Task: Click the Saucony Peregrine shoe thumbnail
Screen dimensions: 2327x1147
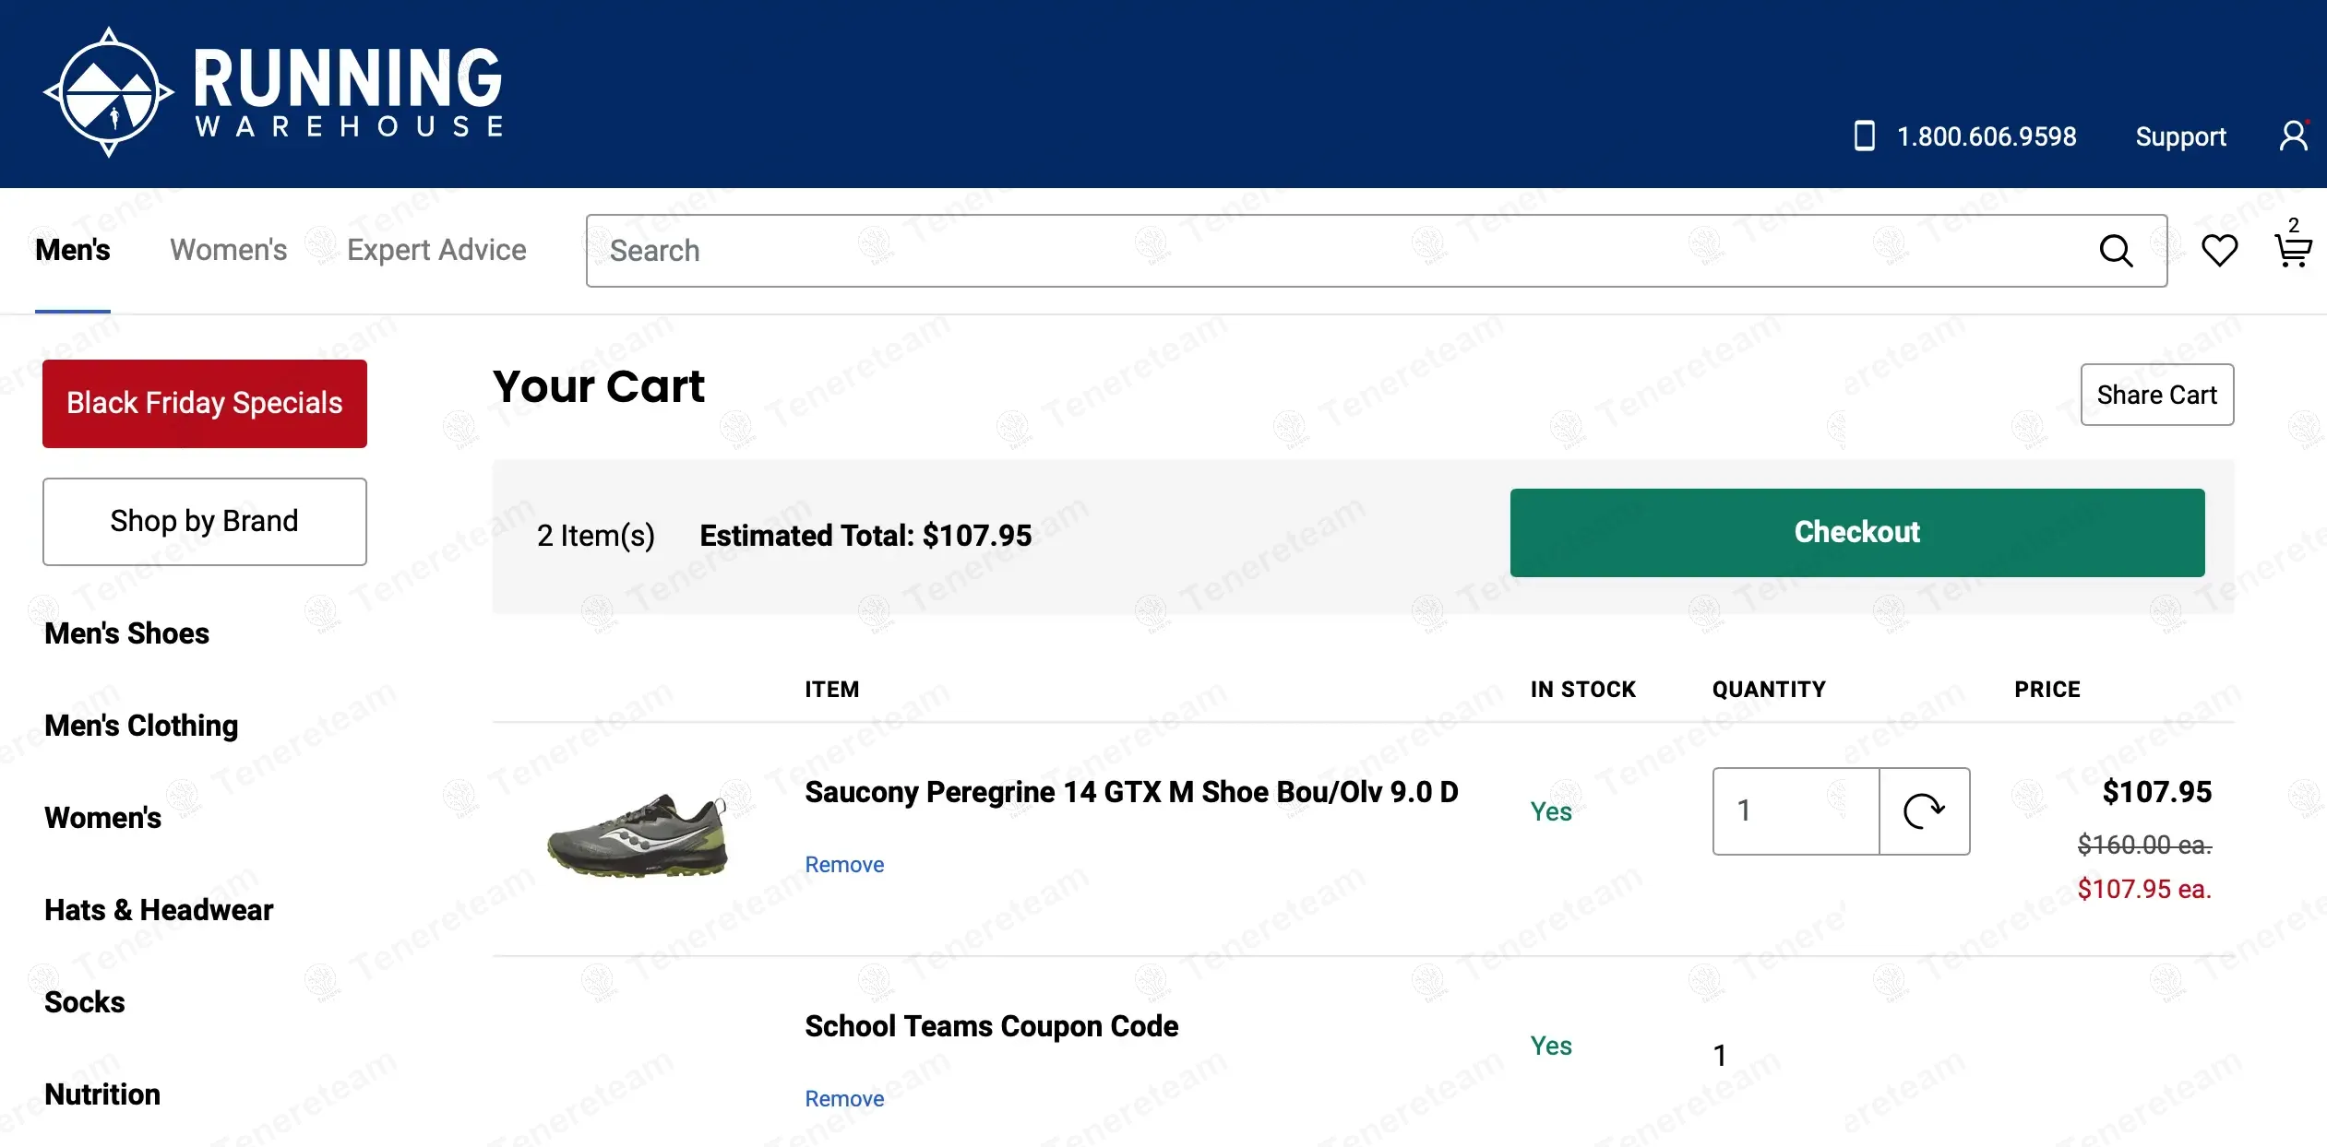Action: click(638, 835)
